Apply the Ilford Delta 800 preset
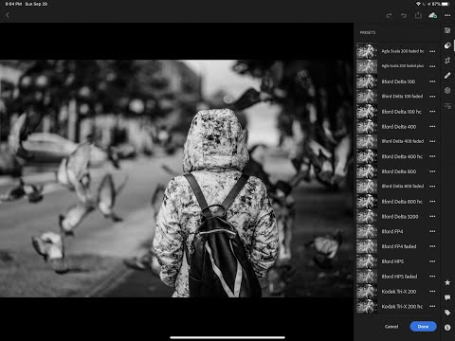 coord(398,171)
